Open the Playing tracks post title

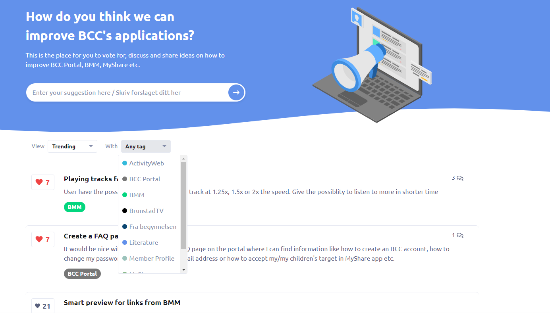(x=91, y=179)
